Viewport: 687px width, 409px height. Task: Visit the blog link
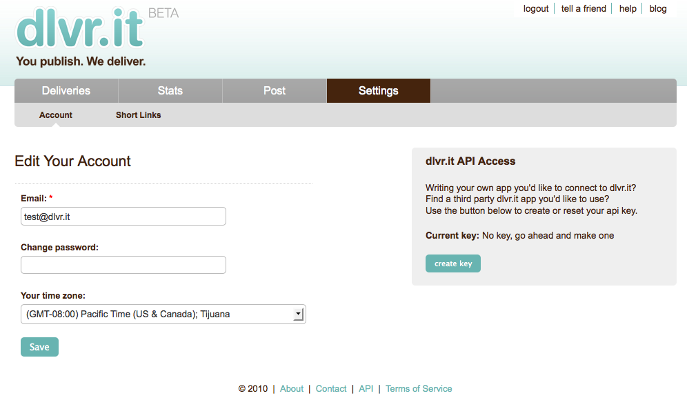point(657,9)
